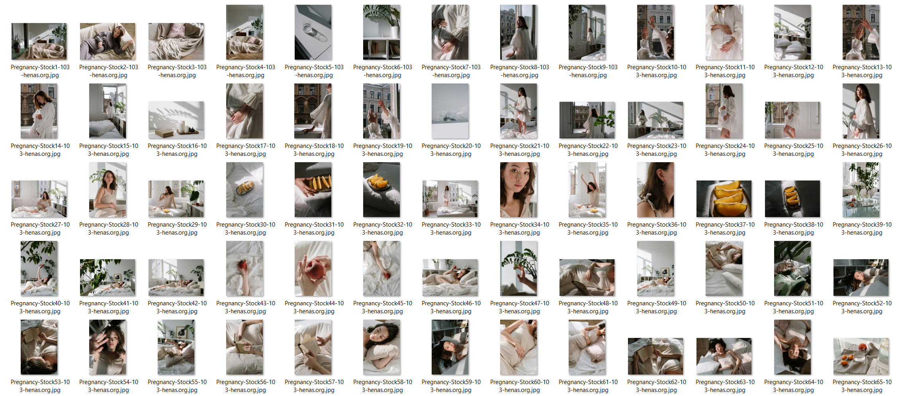
Task: Select the Pregnancy-Stock3 blanket photo
Action: pos(176,41)
